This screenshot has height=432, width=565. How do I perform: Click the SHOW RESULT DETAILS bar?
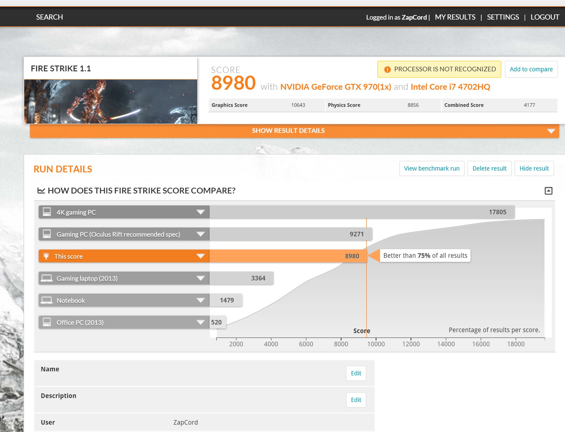click(295, 131)
